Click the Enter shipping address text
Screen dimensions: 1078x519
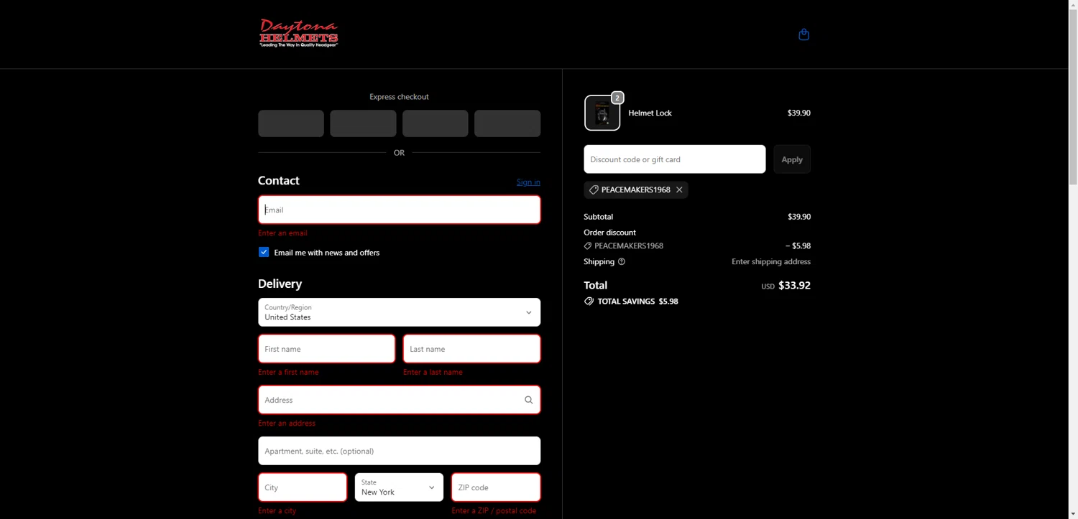point(771,261)
